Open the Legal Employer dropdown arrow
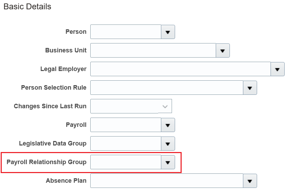This screenshot has height=191, width=305. 277,69
